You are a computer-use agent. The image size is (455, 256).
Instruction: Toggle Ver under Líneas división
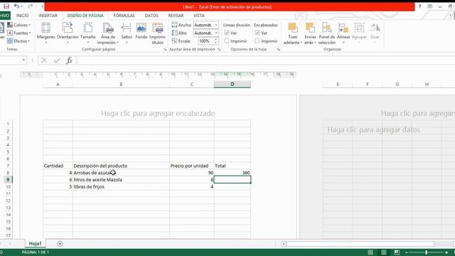pyautogui.click(x=227, y=33)
